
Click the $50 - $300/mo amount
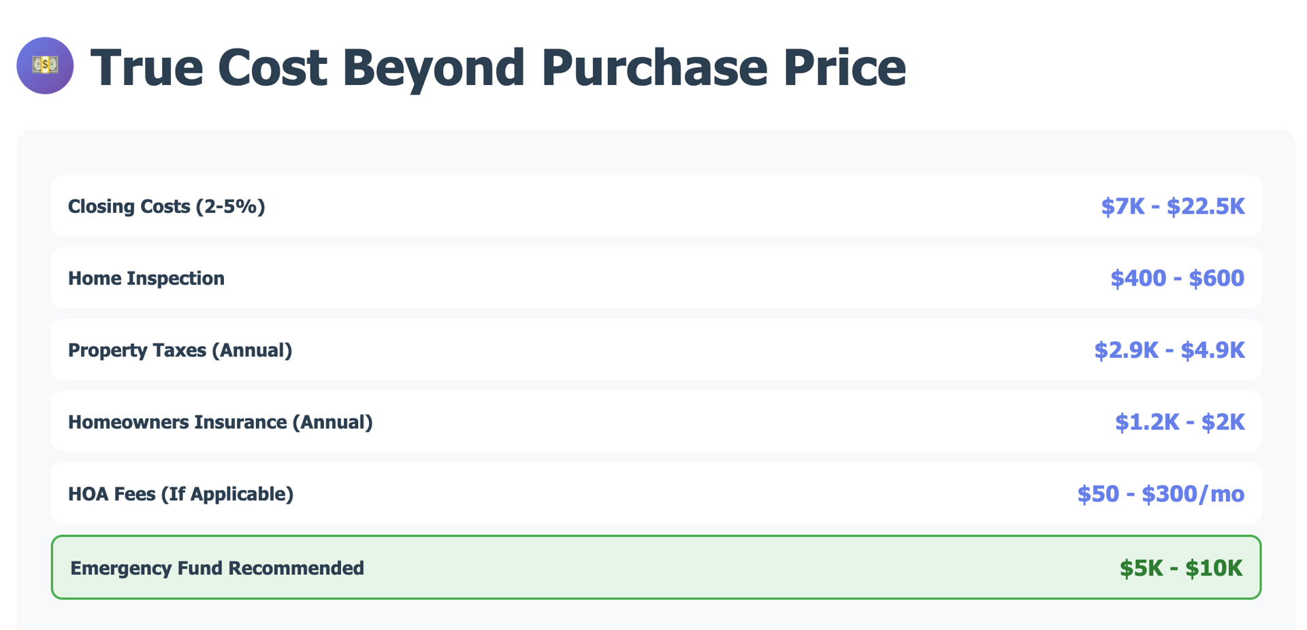click(x=1160, y=494)
